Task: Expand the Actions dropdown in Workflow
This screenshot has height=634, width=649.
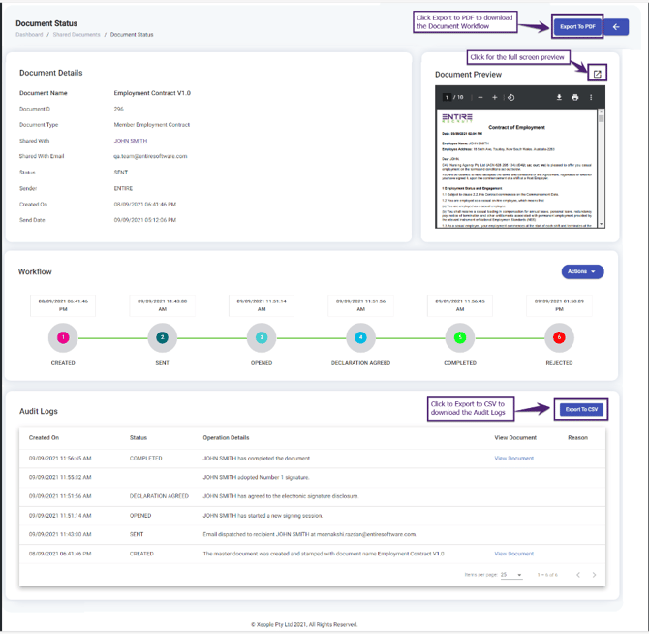Action: (582, 271)
